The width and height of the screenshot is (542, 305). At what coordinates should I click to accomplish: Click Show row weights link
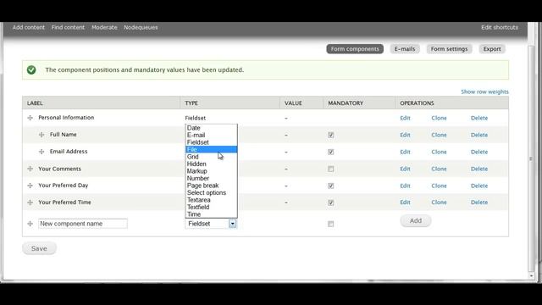(x=484, y=91)
